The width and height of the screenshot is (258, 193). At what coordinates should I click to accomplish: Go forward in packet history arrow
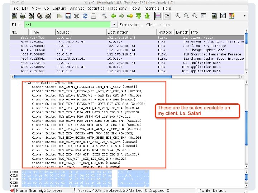(x=121, y=16)
